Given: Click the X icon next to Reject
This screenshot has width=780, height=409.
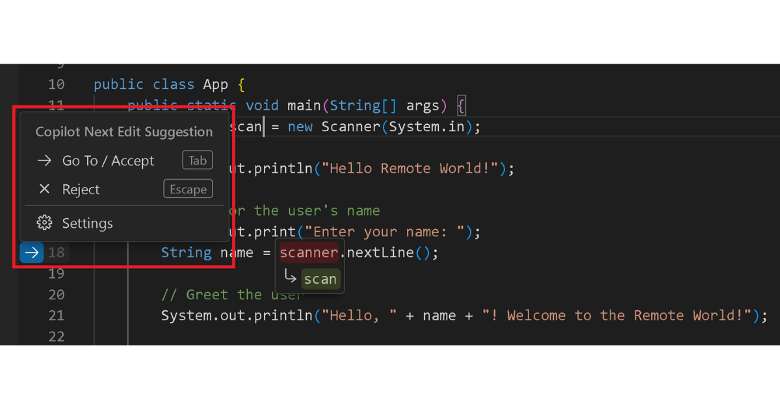Looking at the screenshot, I should [x=44, y=189].
